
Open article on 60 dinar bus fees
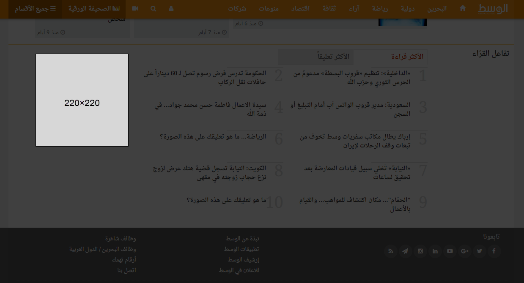(x=205, y=78)
